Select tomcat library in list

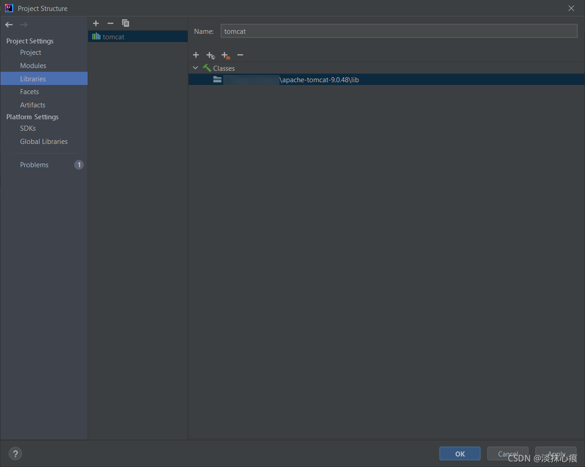tap(138, 37)
